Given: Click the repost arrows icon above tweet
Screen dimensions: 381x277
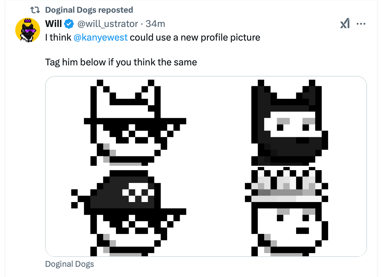Looking at the screenshot, I should tap(37, 10).
